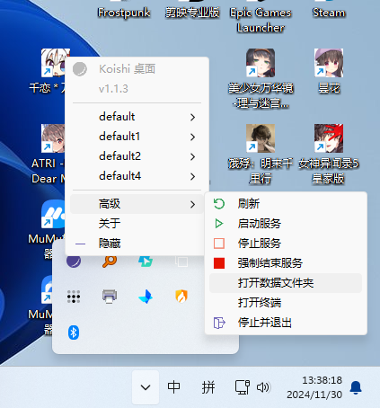Click the teal cursor tray icon

(146, 262)
